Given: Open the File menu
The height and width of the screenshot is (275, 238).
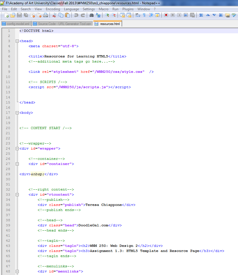Looking at the screenshot, I should tap(5, 9).
